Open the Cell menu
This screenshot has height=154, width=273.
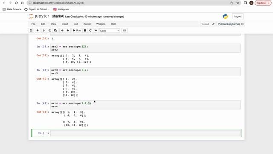76,24
